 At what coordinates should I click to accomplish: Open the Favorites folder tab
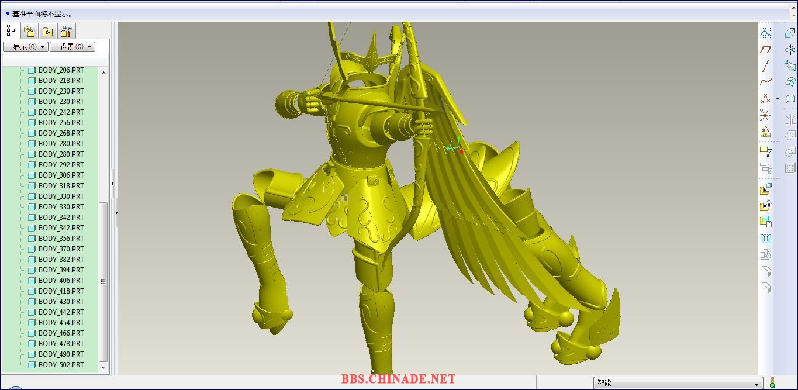pyautogui.click(x=48, y=32)
